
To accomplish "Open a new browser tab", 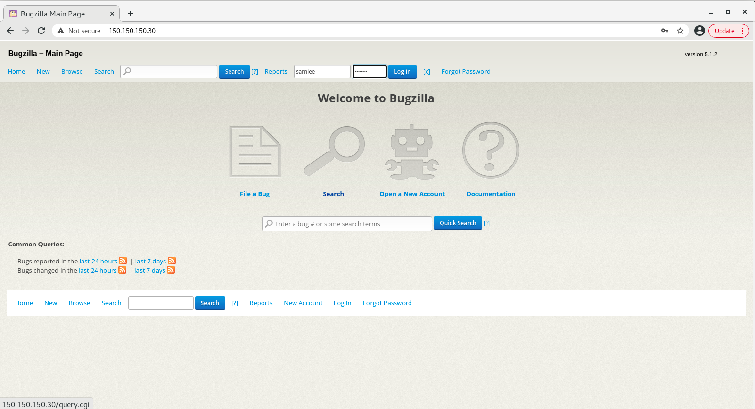I will tap(130, 14).
